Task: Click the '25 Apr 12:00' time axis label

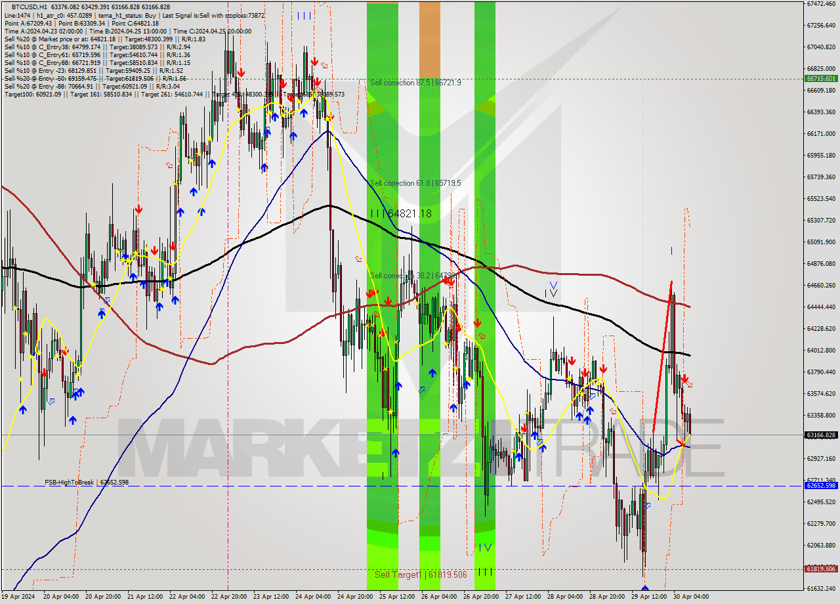Action: [396, 597]
